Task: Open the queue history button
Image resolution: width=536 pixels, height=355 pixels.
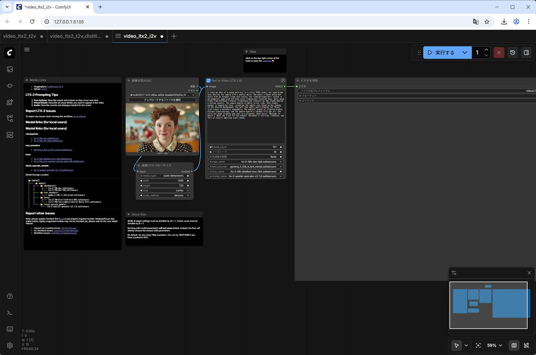Action: coord(513,53)
